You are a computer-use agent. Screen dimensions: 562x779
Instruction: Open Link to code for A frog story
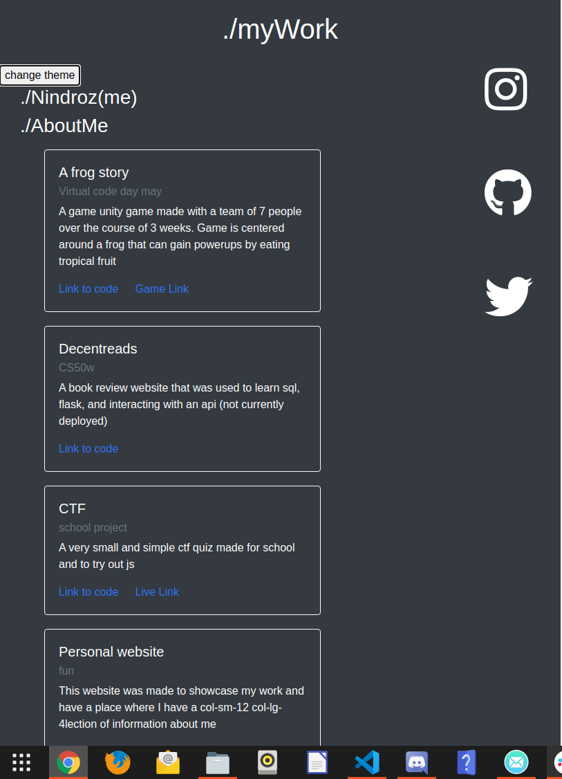click(88, 288)
